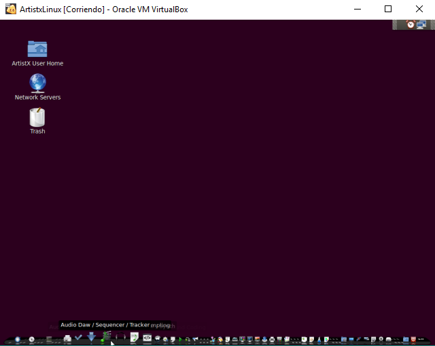Screen dimensions: 435x346
Task: Open the Network Servers globe icon
Action: [x=37, y=83]
